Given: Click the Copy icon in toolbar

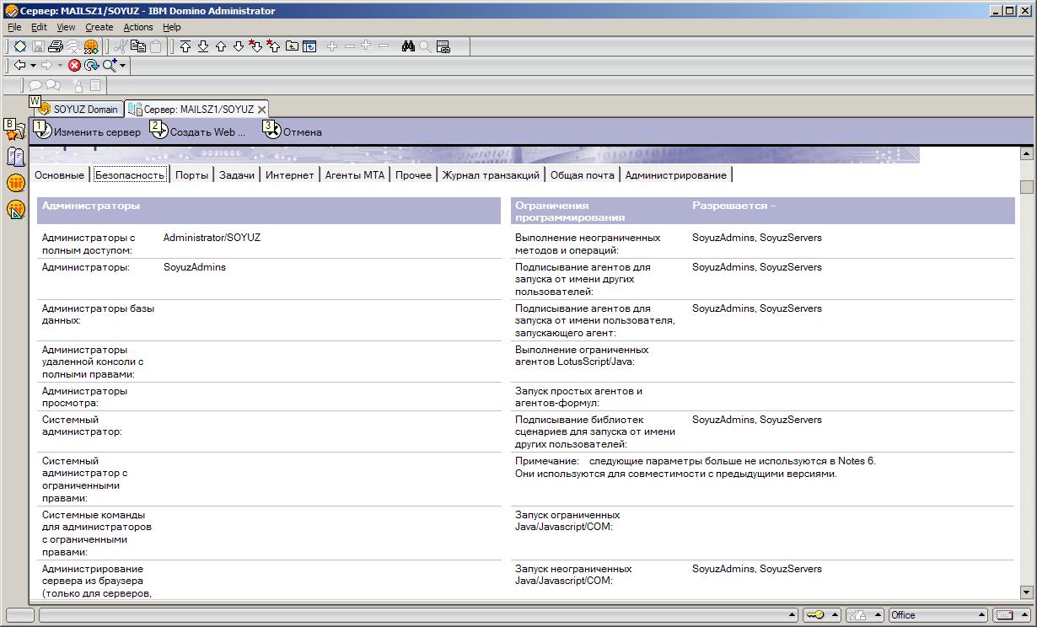Looking at the screenshot, I should coord(138,47).
